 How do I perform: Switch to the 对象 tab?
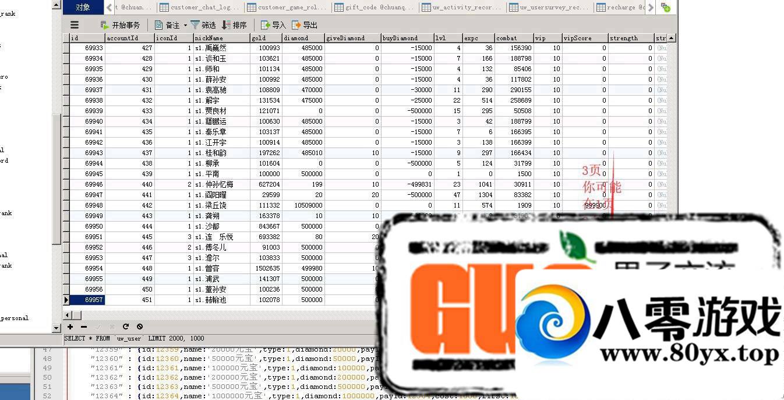coord(83,7)
